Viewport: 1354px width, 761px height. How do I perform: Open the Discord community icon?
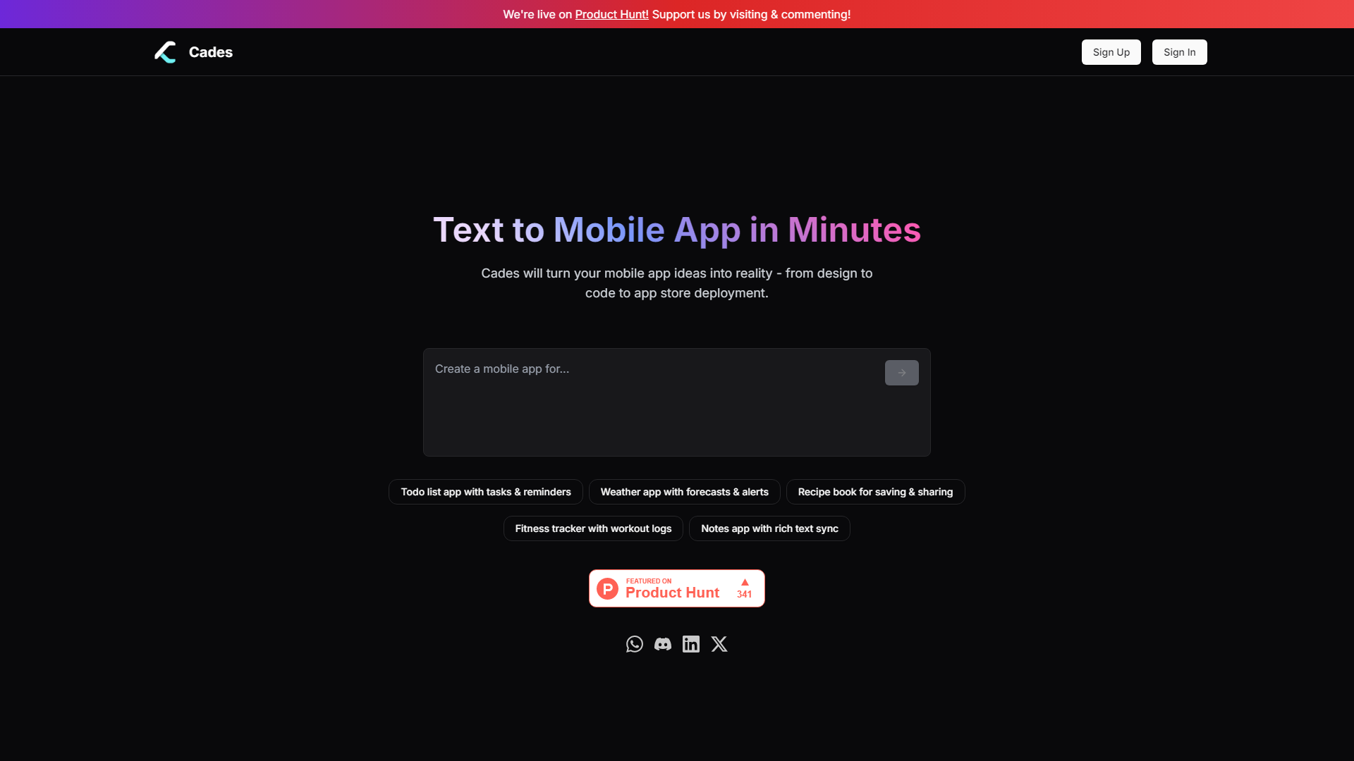click(x=662, y=644)
